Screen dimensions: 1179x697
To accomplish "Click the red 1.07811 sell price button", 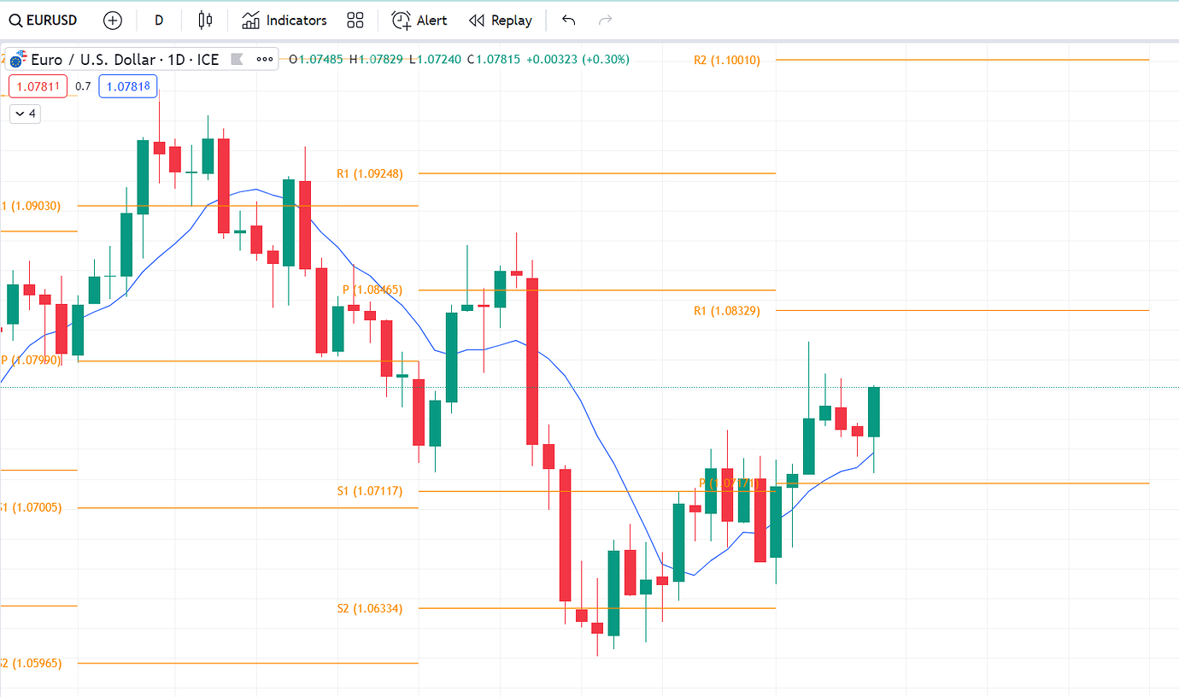I will (38, 85).
